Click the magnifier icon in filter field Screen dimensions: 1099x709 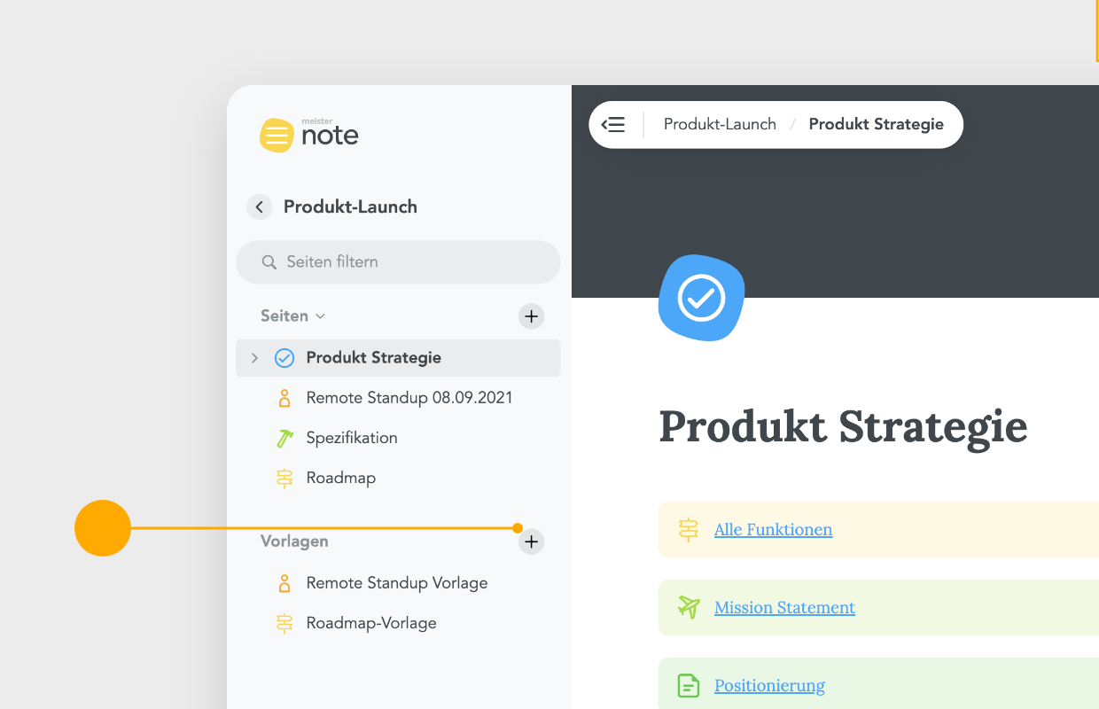click(x=269, y=262)
